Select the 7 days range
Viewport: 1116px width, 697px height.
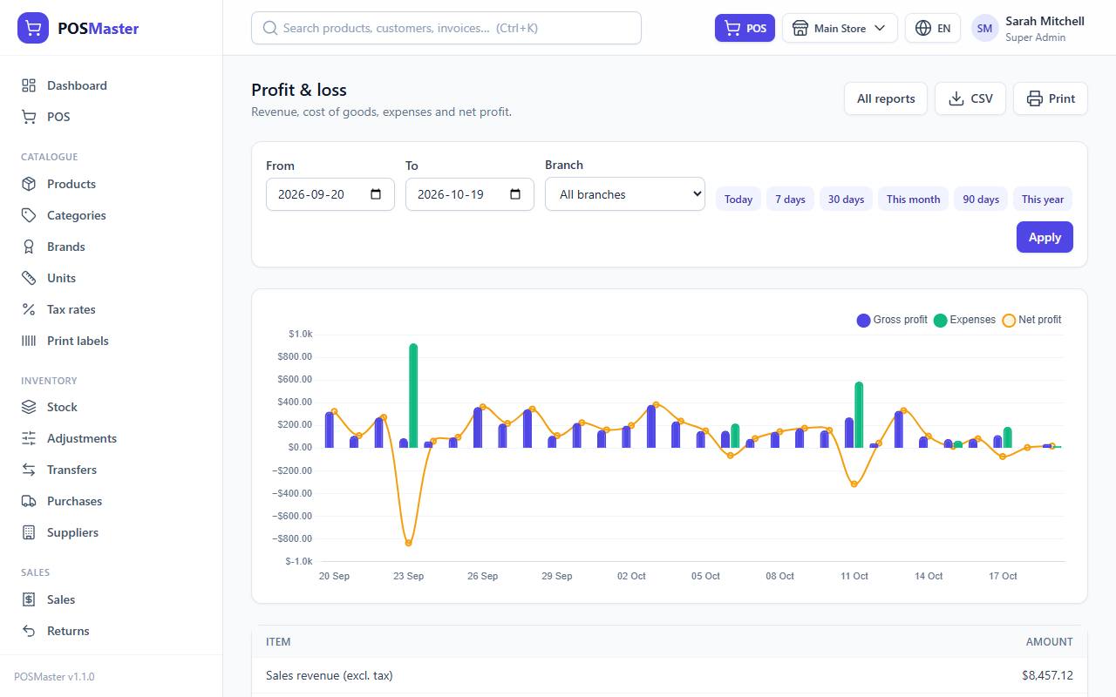[790, 199]
